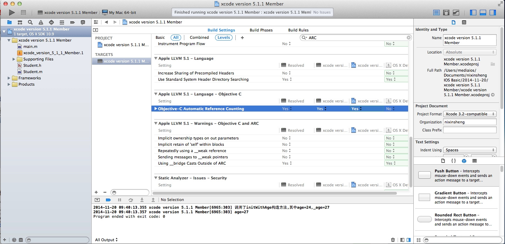Viewport: 505px width, 244px height.
Task: Stop the running program
Action: (x=23, y=13)
